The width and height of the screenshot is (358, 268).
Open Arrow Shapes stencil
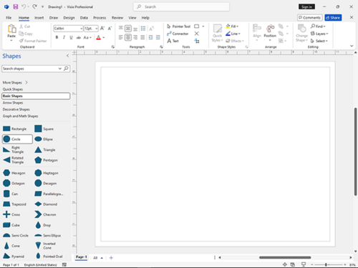pos(13,103)
